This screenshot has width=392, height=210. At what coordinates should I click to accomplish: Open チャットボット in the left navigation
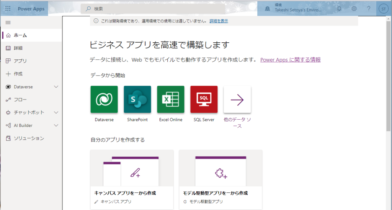[x=31, y=112]
